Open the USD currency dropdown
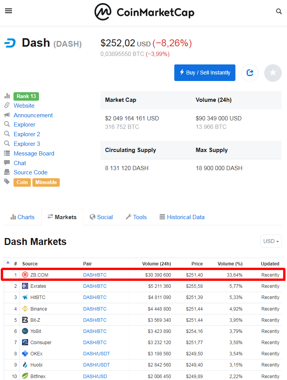Viewport: 287px width, 380px height. click(271, 241)
